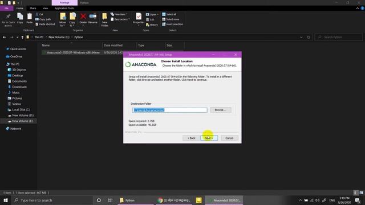The height and width of the screenshot is (205, 365).
Task: Click Back in Anaconda setup
Action: [192, 138]
